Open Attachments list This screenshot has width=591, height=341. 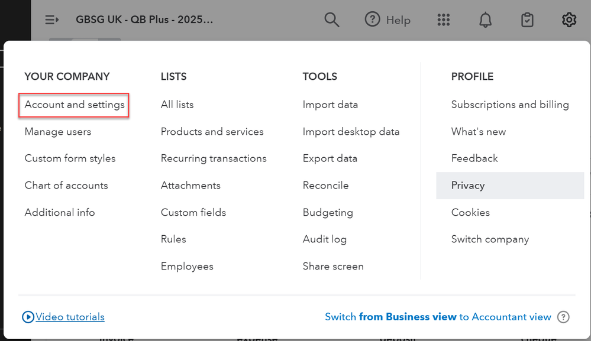(x=190, y=186)
